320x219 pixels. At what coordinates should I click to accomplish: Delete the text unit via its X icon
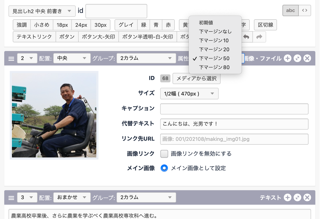pos(307,198)
